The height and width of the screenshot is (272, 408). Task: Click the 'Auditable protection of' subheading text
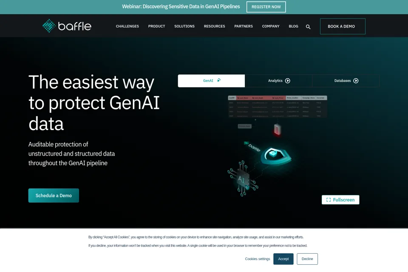click(x=58, y=144)
